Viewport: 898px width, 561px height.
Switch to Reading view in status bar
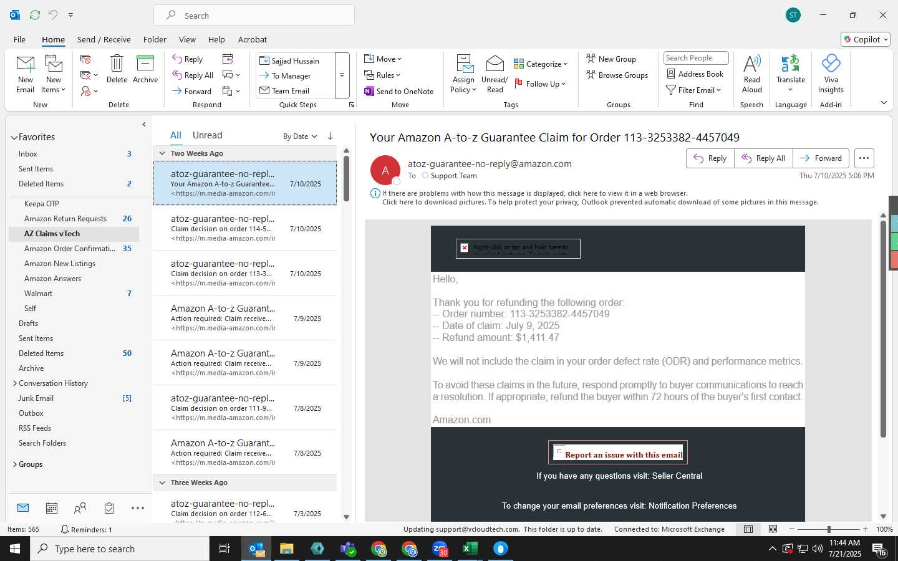773,529
